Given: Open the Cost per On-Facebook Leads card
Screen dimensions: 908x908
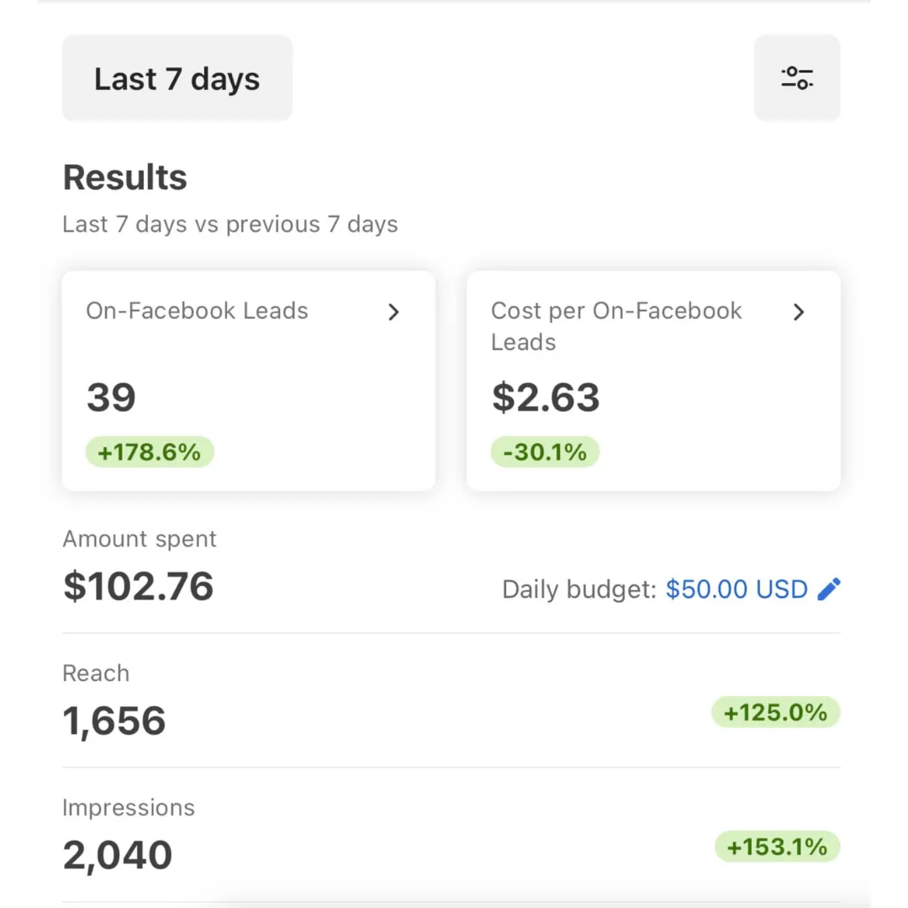Looking at the screenshot, I should [x=653, y=381].
